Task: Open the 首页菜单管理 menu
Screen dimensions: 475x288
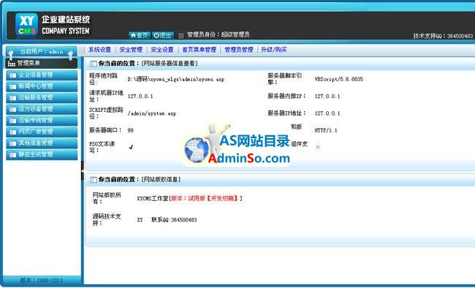Action: (x=199, y=50)
